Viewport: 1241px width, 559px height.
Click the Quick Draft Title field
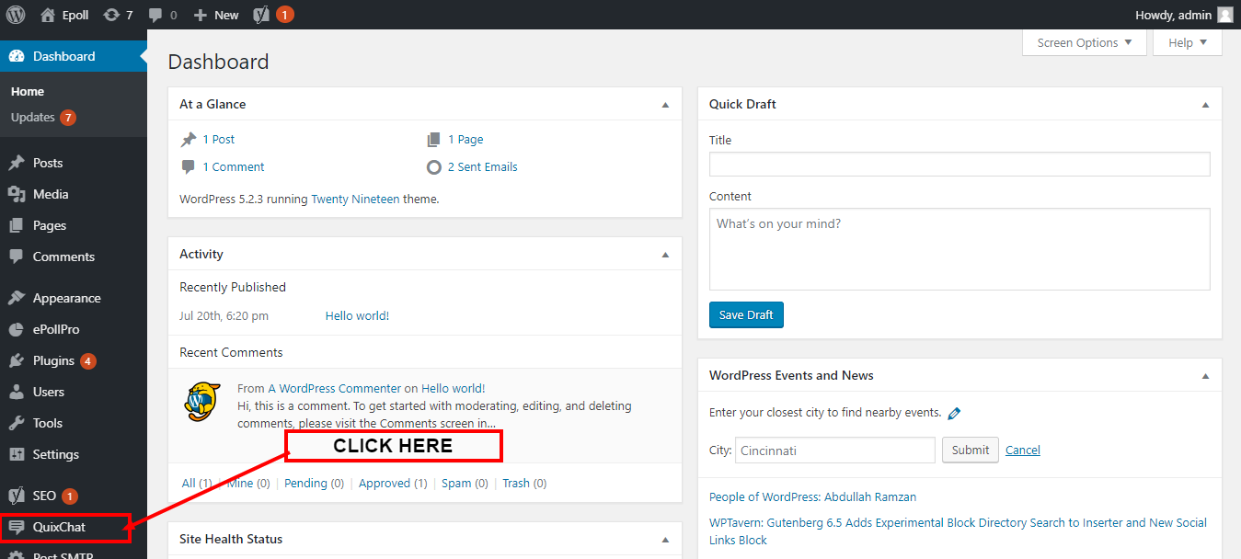tap(959, 165)
